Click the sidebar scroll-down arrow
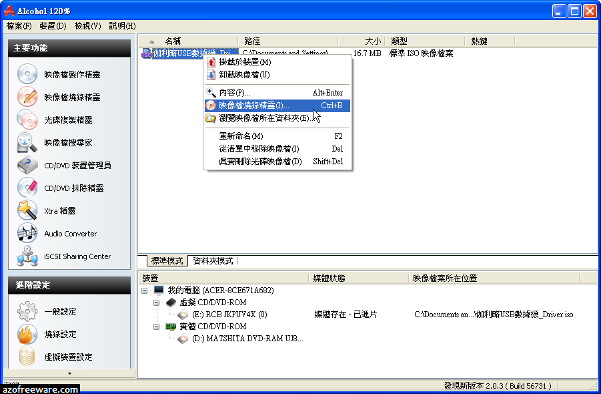 [x=69, y=373]
